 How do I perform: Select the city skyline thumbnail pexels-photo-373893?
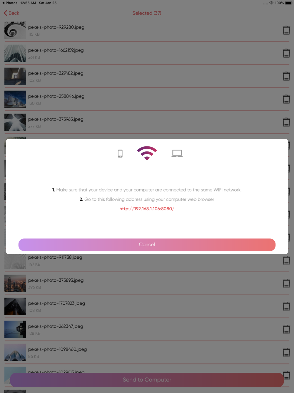[15, 283]
